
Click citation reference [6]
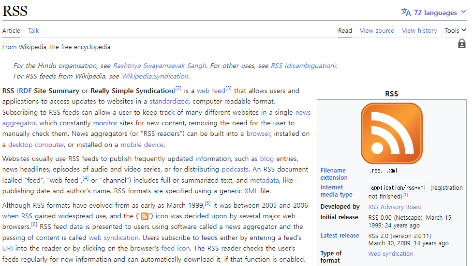(34, 224)
